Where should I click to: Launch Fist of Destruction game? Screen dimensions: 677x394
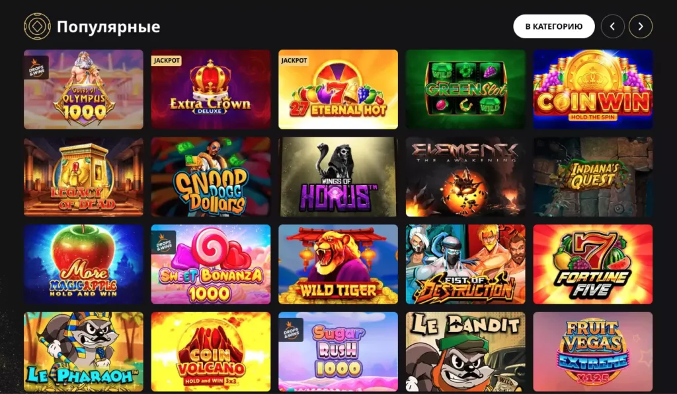tap(465, 264)
